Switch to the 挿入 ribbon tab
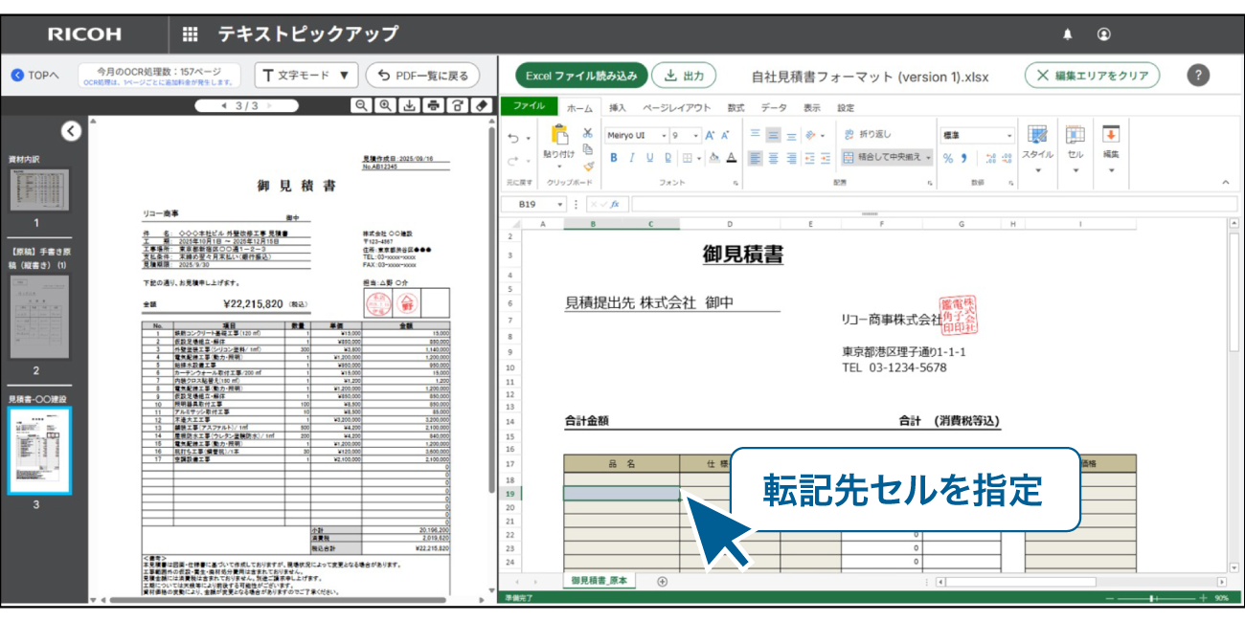Image resolution: width=1245 pixels, height=622 pixels. pyautogui.click(x=618, y=108)
